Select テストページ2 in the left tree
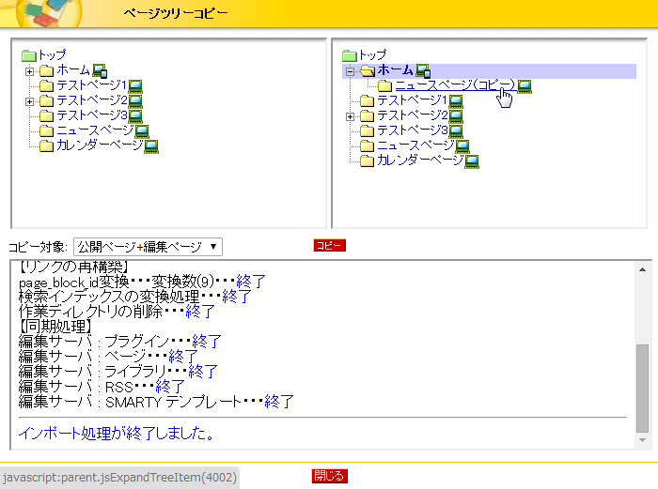 pyautogui.click(x=91, y=100)
